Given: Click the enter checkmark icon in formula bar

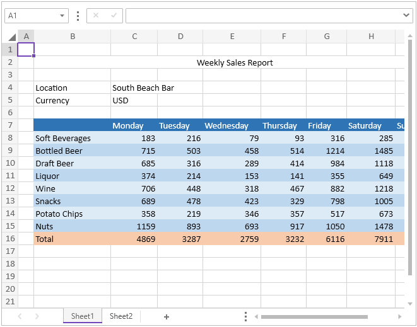Looking at the screenshot, I should 114,15.
